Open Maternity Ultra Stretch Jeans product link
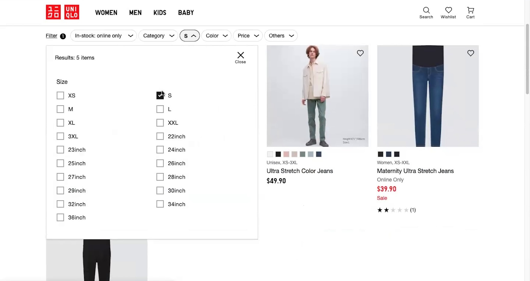Screen dimensions: 530x281 415,171
